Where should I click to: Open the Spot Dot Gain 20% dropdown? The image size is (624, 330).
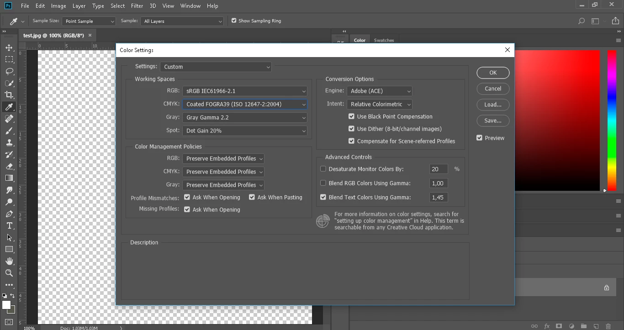click(x=245, y=131)
